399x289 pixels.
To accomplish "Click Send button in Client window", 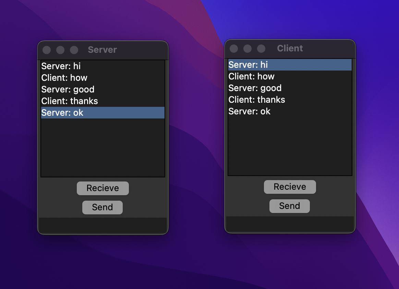I will coord(290,206).
